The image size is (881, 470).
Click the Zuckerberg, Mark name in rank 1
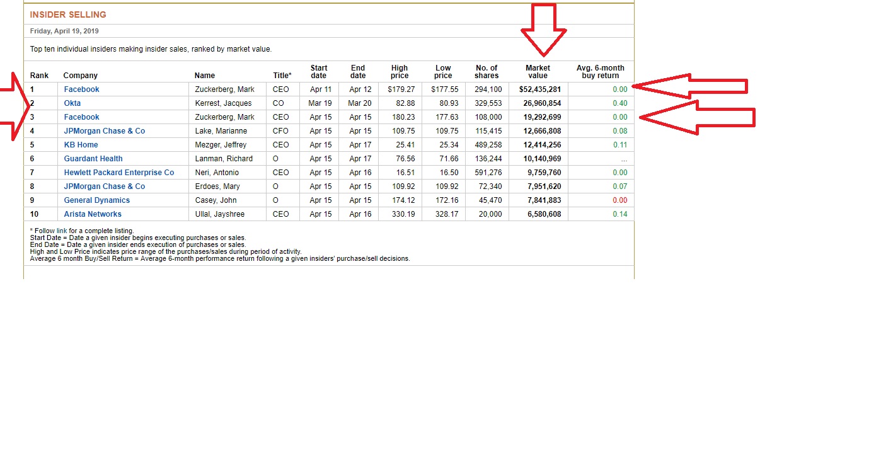(225, 89)
